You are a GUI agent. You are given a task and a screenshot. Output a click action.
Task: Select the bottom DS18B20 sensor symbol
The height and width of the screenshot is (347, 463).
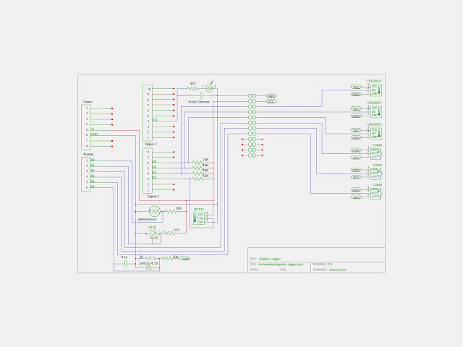376,133
